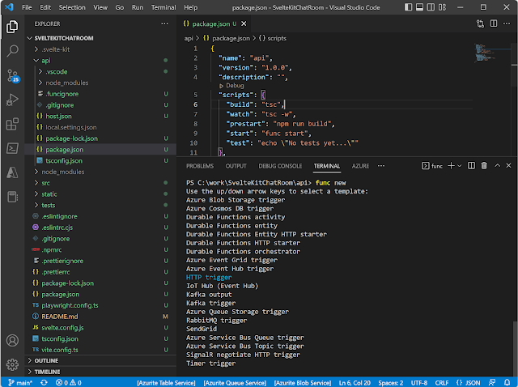Screen dimensions: 518x387
Task: Click the Open Changes icon in editor toolbar
Action: (x=480, y=23)
